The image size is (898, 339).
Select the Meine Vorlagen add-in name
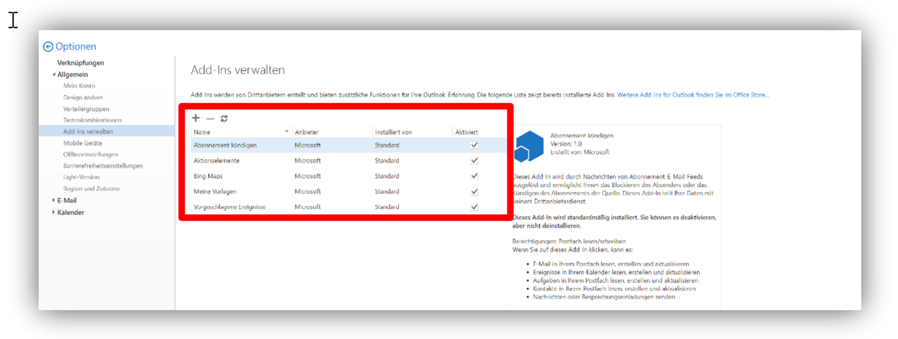(x=215, y=191)
